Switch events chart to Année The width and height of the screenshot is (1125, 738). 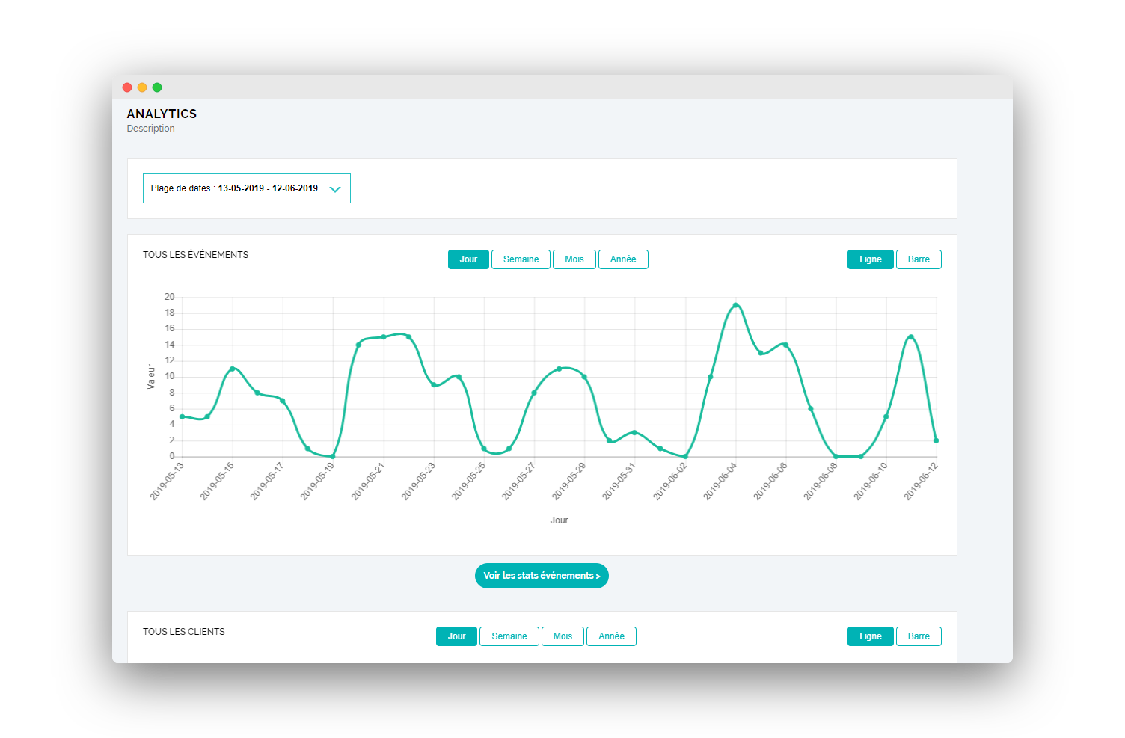click(x=623, y=259)
